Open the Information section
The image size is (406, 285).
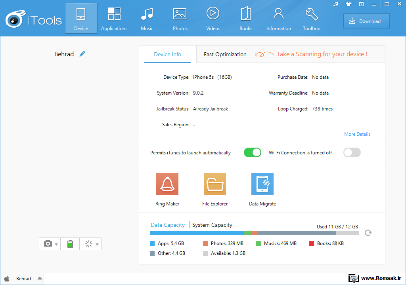tap(279, 18)
